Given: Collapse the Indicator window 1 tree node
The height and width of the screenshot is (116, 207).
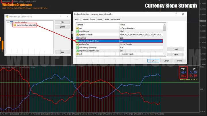Looking at the screenshot, I should [x=8, y=22].
